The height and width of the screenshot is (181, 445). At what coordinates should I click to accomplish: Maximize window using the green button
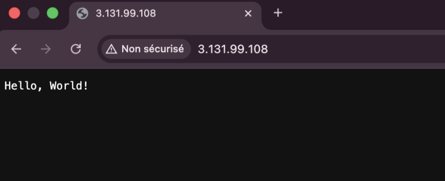[x=52, y=13]
